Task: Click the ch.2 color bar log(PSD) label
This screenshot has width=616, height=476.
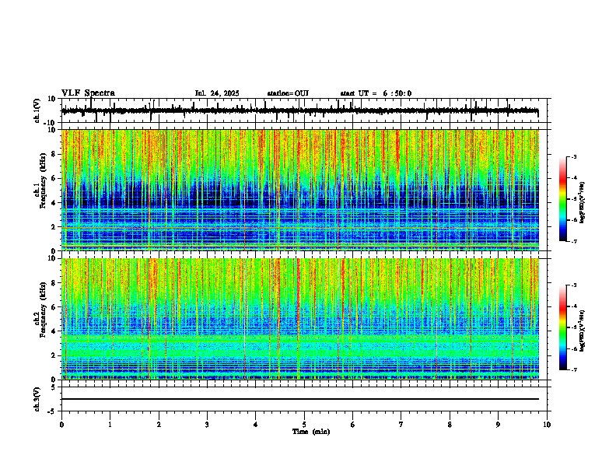Action: [x=583, y=331]
